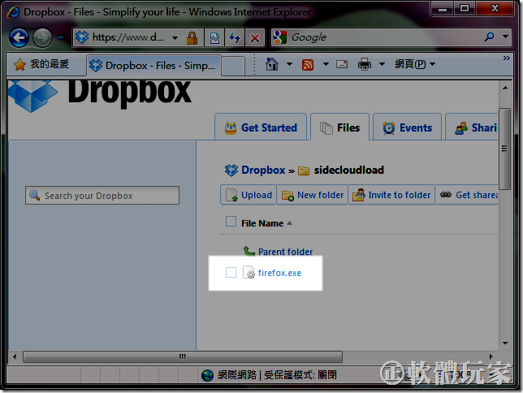Open the search provider dropdown arrow

[506, 37]
